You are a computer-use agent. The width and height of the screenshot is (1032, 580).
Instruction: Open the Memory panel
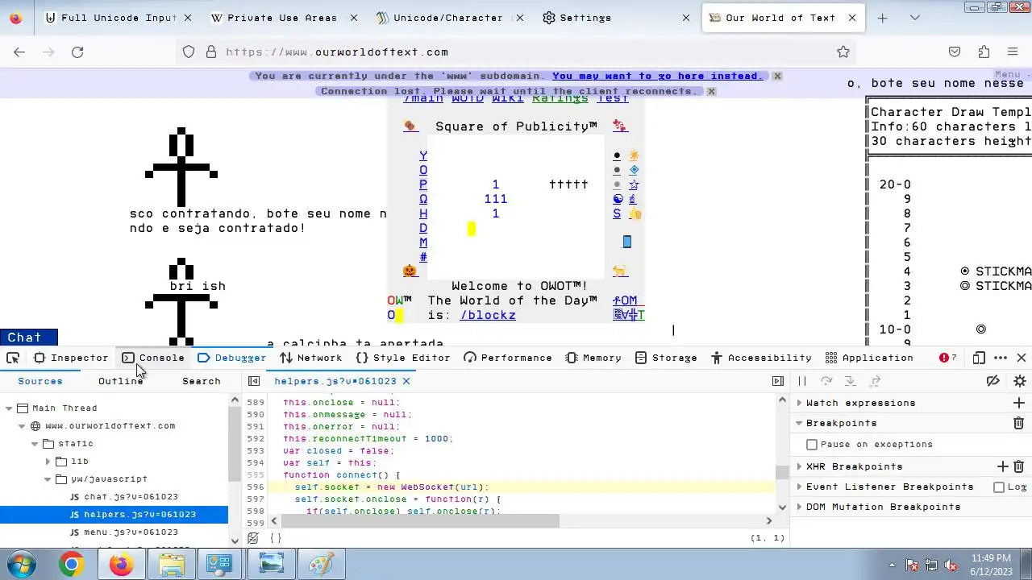point(593,358)
